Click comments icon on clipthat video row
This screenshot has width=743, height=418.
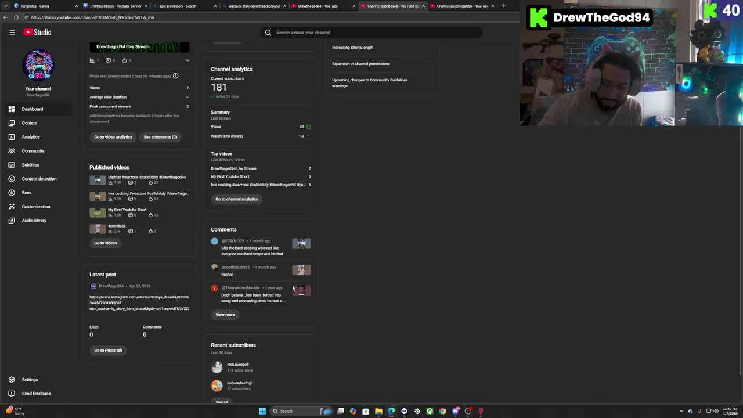pyautogui.click(x=131, y=182)
